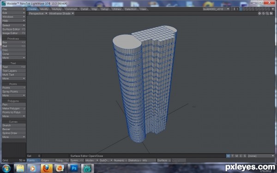This screenshot has height=173, width=277.
Task: Open the Numeric panel
Action: coord(120,160)
